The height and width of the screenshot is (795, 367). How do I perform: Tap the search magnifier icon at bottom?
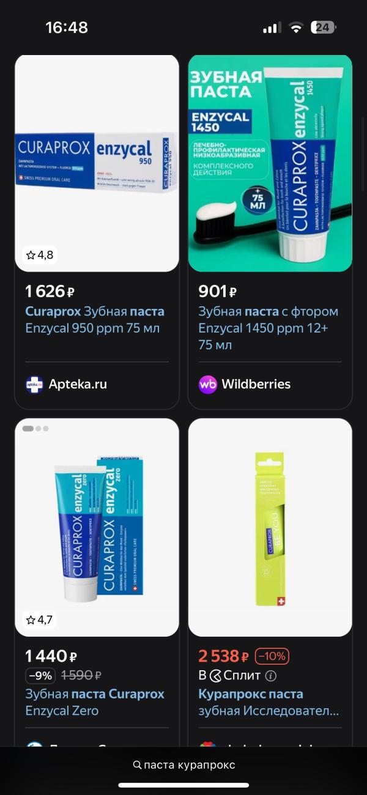[x=137, y=765]
